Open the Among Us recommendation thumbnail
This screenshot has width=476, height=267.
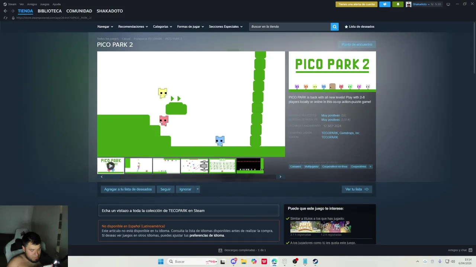click(x=336, y=227)
